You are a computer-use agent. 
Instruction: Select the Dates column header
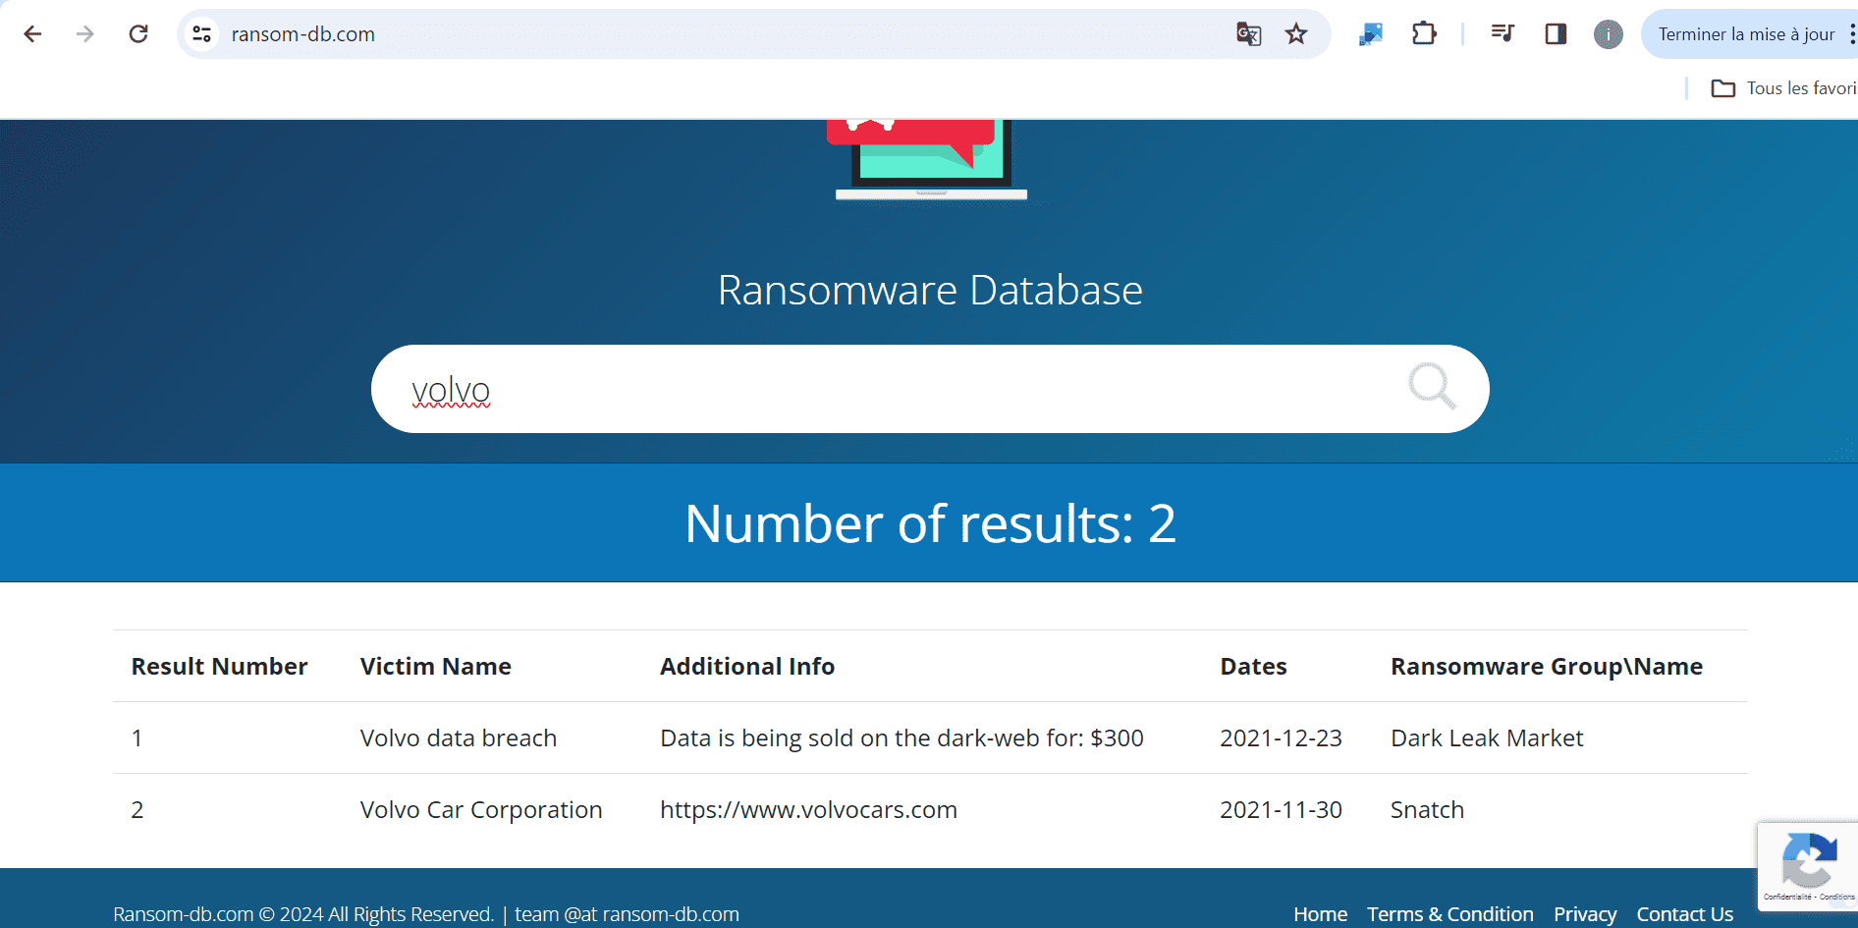1253,667
